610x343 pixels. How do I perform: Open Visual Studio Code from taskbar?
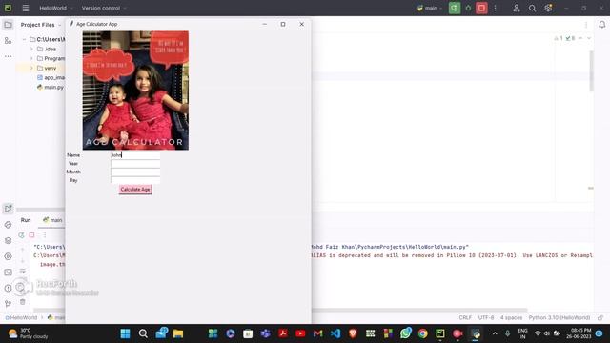point(335,333)
